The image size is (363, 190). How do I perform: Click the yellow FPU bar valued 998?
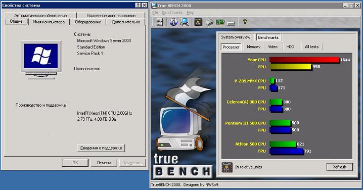pos(290,67)
